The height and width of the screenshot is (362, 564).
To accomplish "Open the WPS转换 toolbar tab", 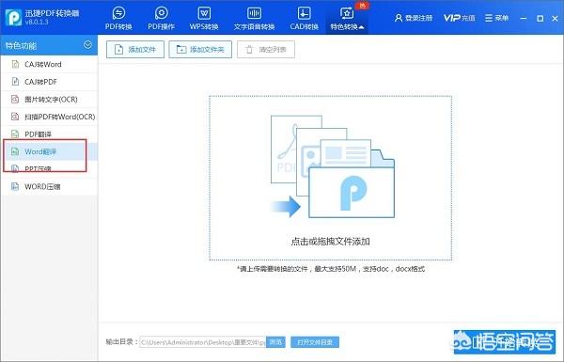I will 204,18.
